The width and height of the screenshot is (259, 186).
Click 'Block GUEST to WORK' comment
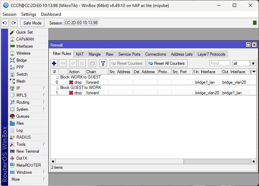pyautogui.click(x=81, y=88)
